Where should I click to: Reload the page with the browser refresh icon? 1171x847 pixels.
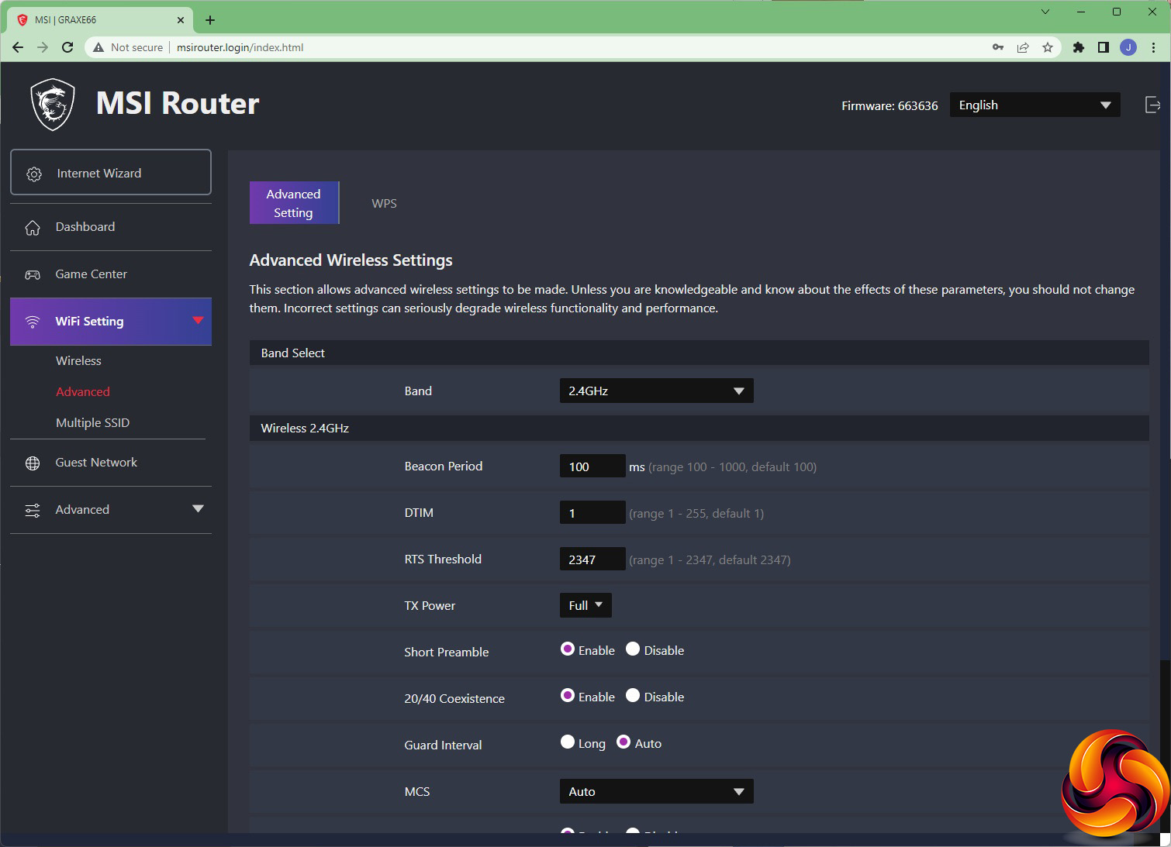coord(67,47)
